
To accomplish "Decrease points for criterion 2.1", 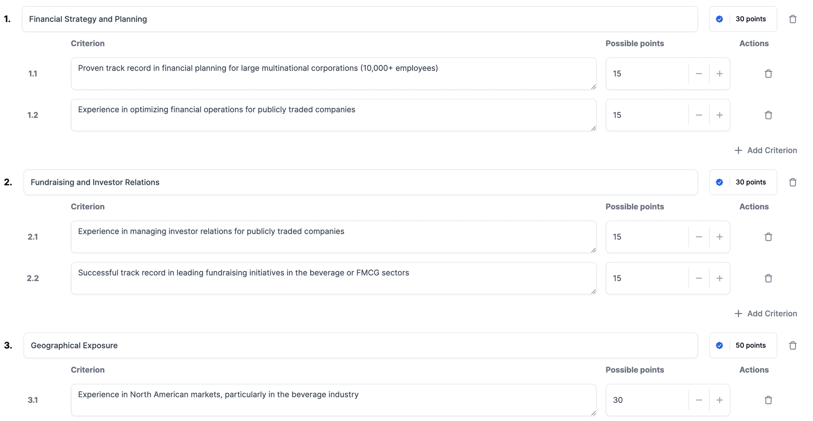I will coord(699,237).
